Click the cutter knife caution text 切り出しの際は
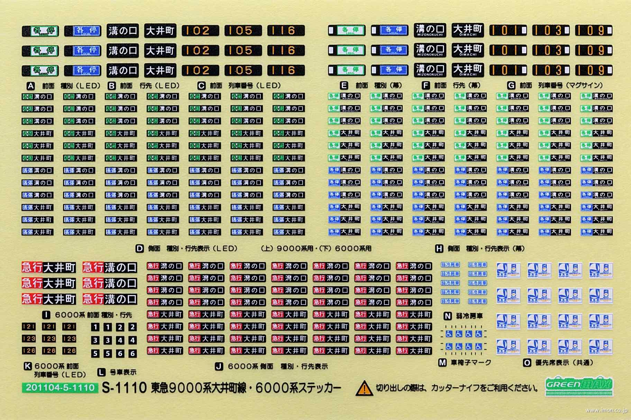This screenshot has height=420, width=631. pyautogui.click(x=457, y=388)
